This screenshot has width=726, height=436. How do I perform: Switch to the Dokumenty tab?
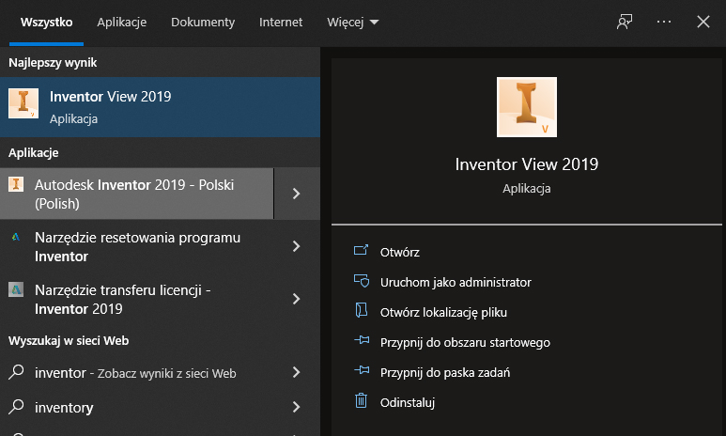click(x=203, y=23)
